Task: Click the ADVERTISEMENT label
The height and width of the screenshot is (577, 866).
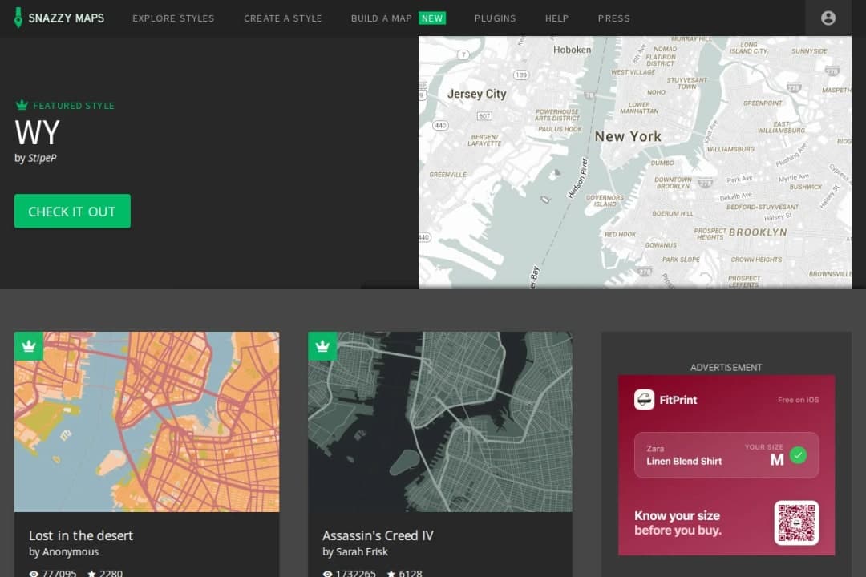Action: 726,367
